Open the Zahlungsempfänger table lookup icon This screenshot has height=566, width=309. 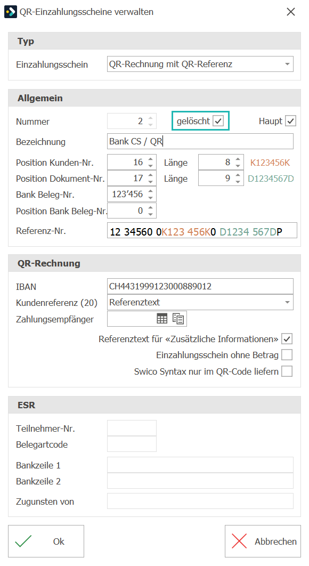pos(162,318)
